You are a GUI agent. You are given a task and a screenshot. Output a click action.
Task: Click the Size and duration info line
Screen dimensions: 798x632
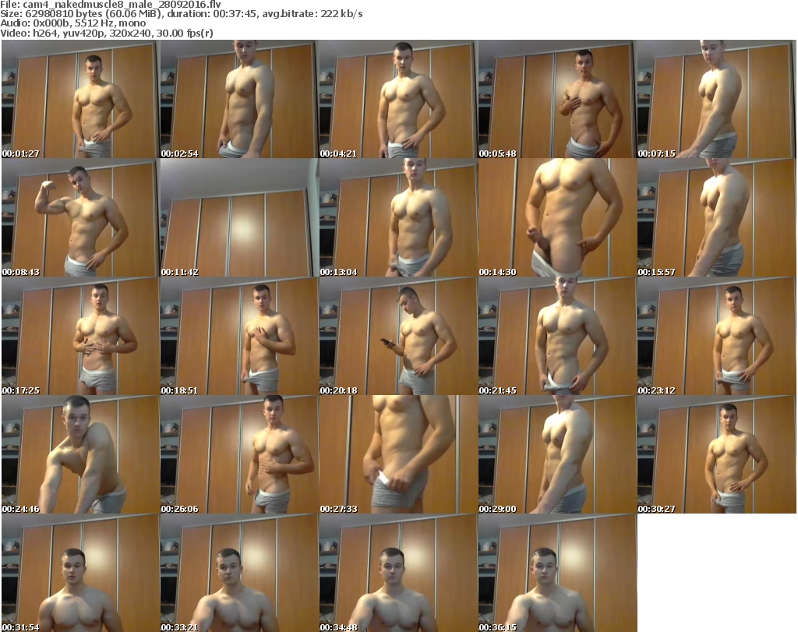(182, 14)
